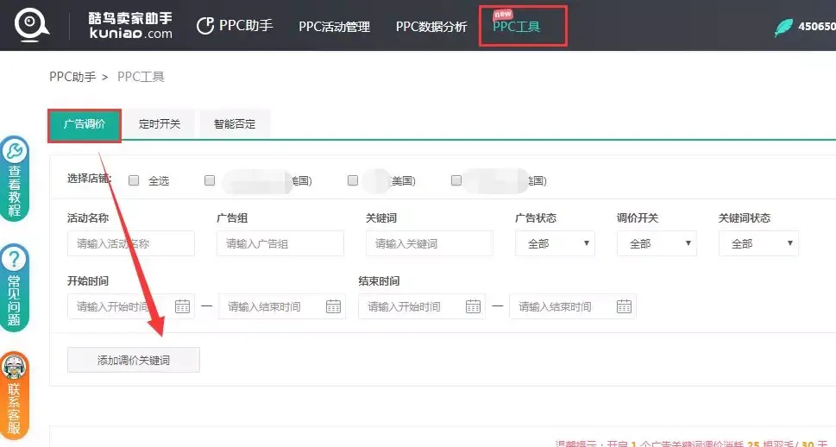Open calendar for 结束时间 start field

473,306
